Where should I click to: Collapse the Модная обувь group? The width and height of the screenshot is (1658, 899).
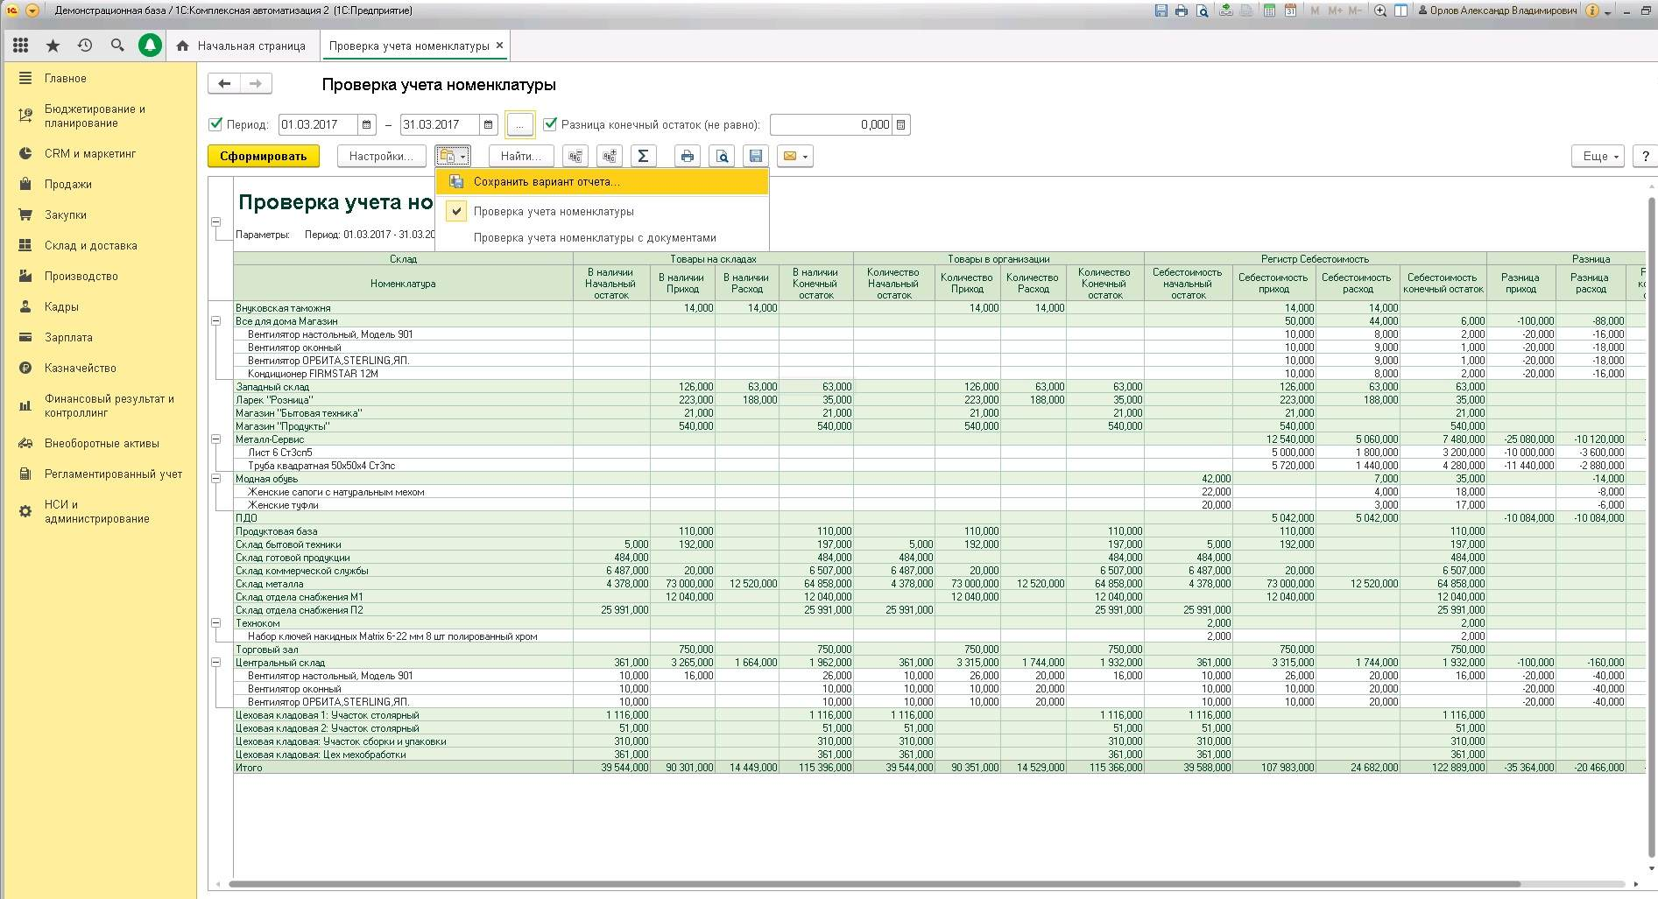pos(215,479)
